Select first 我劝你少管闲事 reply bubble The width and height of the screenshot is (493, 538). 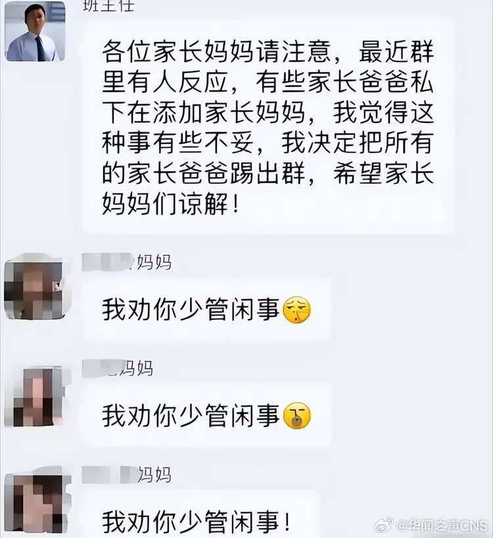click(206, 310)
